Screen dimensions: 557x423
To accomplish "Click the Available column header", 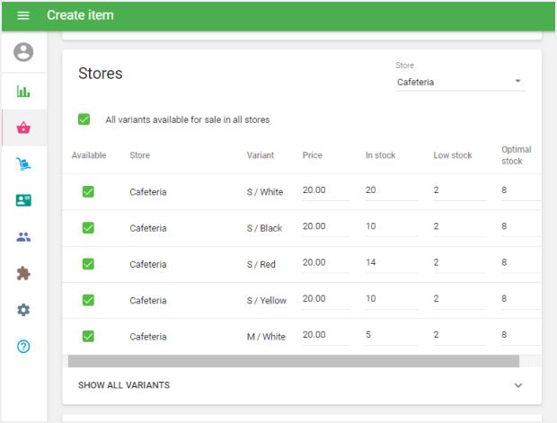I will 89,155.
